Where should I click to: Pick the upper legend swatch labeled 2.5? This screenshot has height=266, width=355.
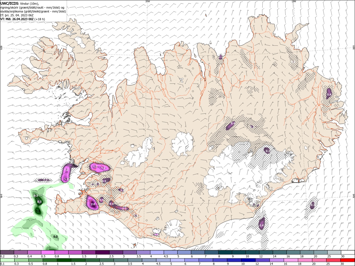tap(116, 252)
